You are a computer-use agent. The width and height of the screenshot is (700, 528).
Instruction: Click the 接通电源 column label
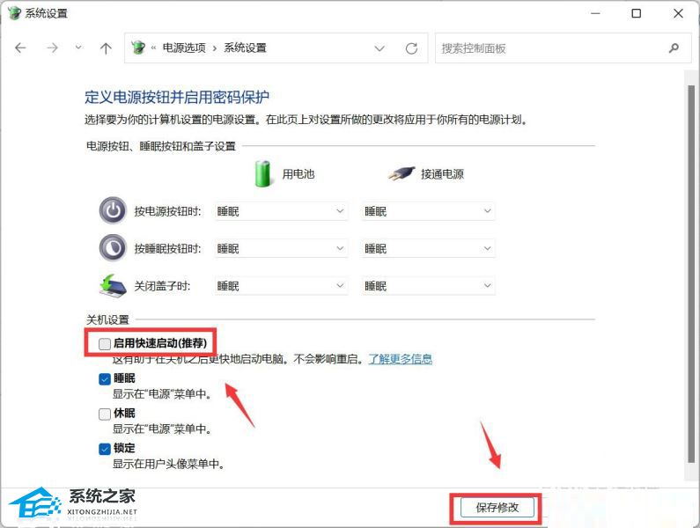point(442,174)
